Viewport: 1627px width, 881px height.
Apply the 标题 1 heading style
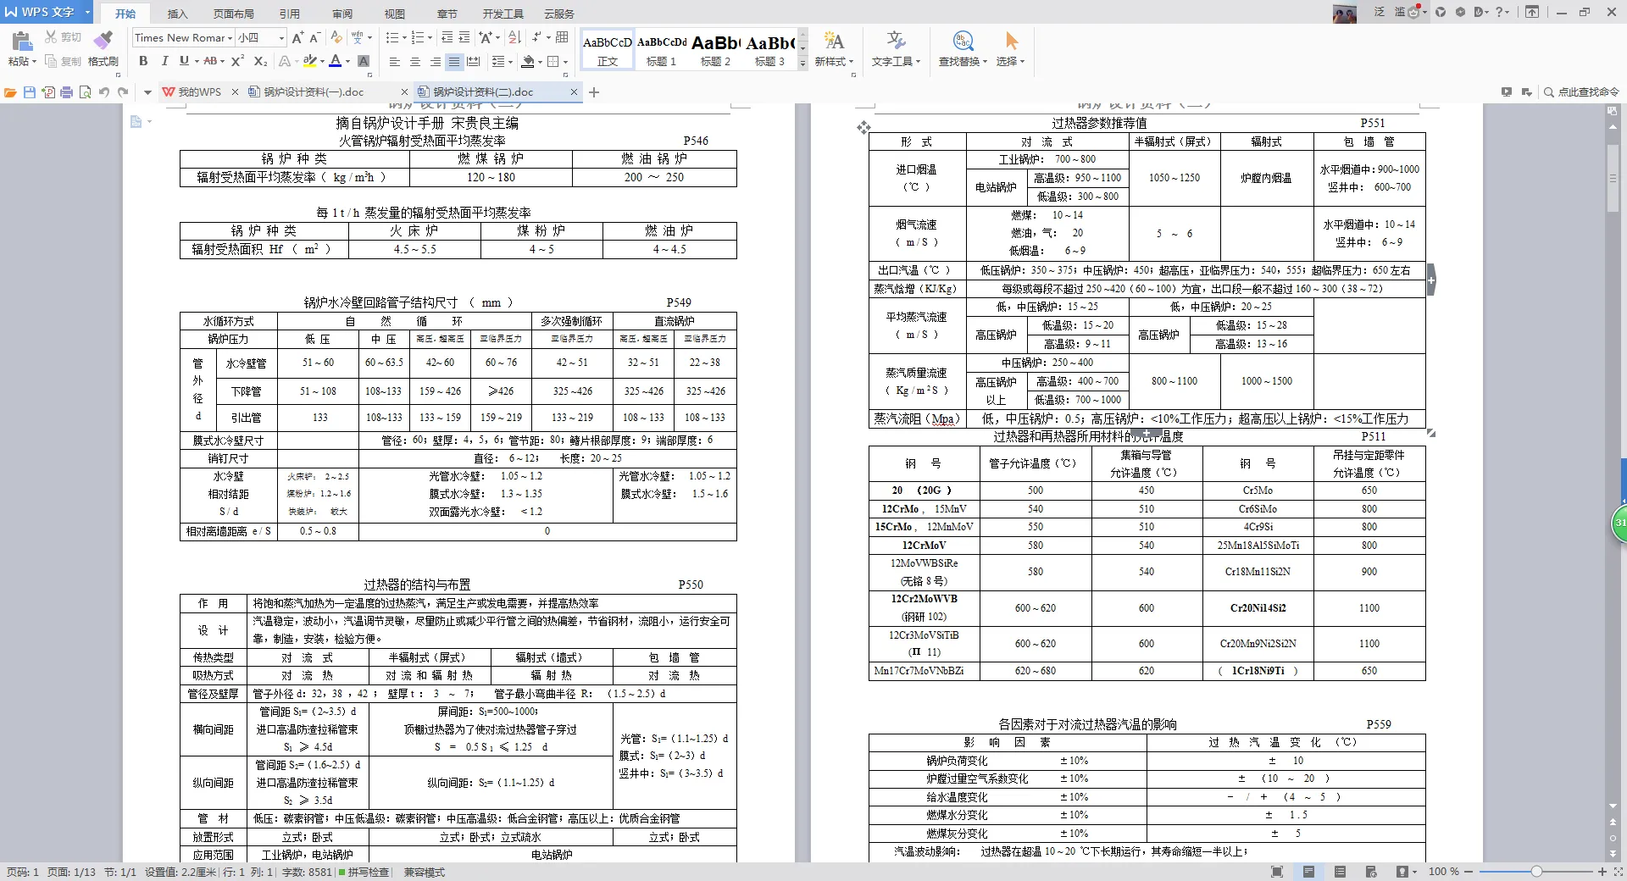pos(661,50)
